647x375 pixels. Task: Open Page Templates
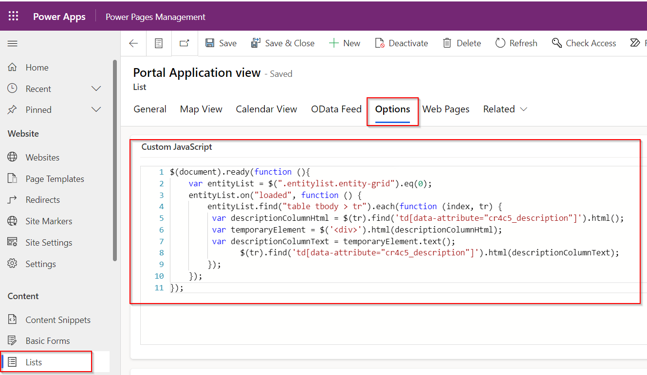click(x=54, y=179)
